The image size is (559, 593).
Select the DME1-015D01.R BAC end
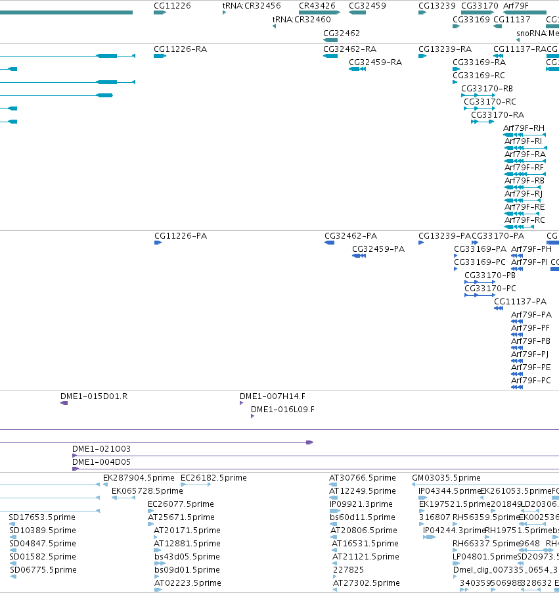pyautogui.click(x=64, y=403)
